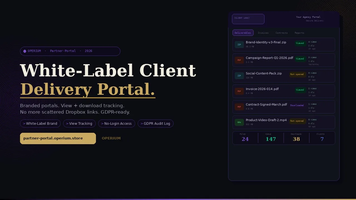Click the No-Login Access chip
356x200 pixels.
(117, 124)
